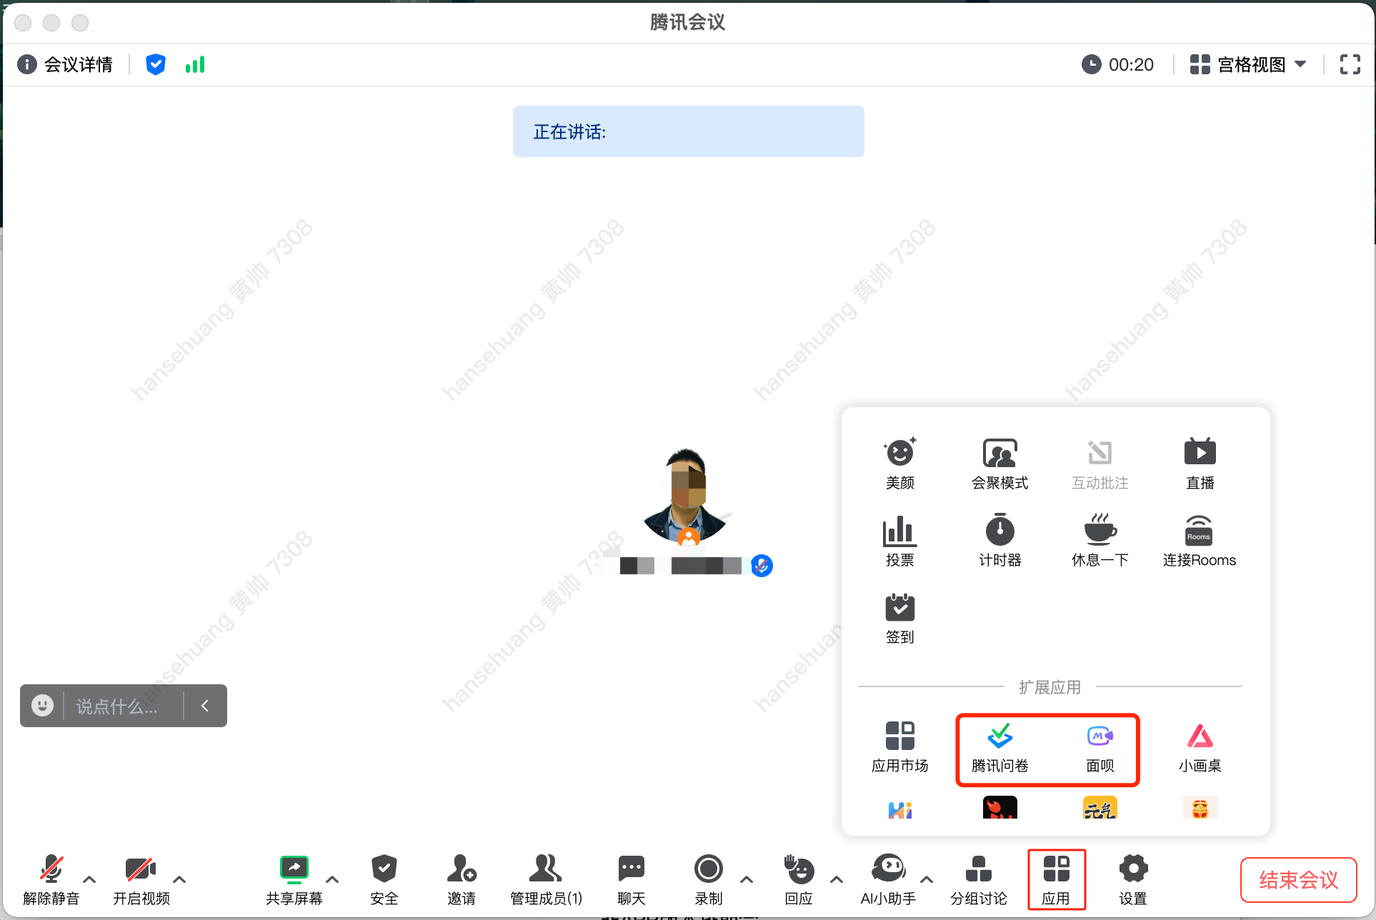Open 会聚模式 gathering mode
The width and height of the screenshot is (1376, 920).
click(999, 464)
